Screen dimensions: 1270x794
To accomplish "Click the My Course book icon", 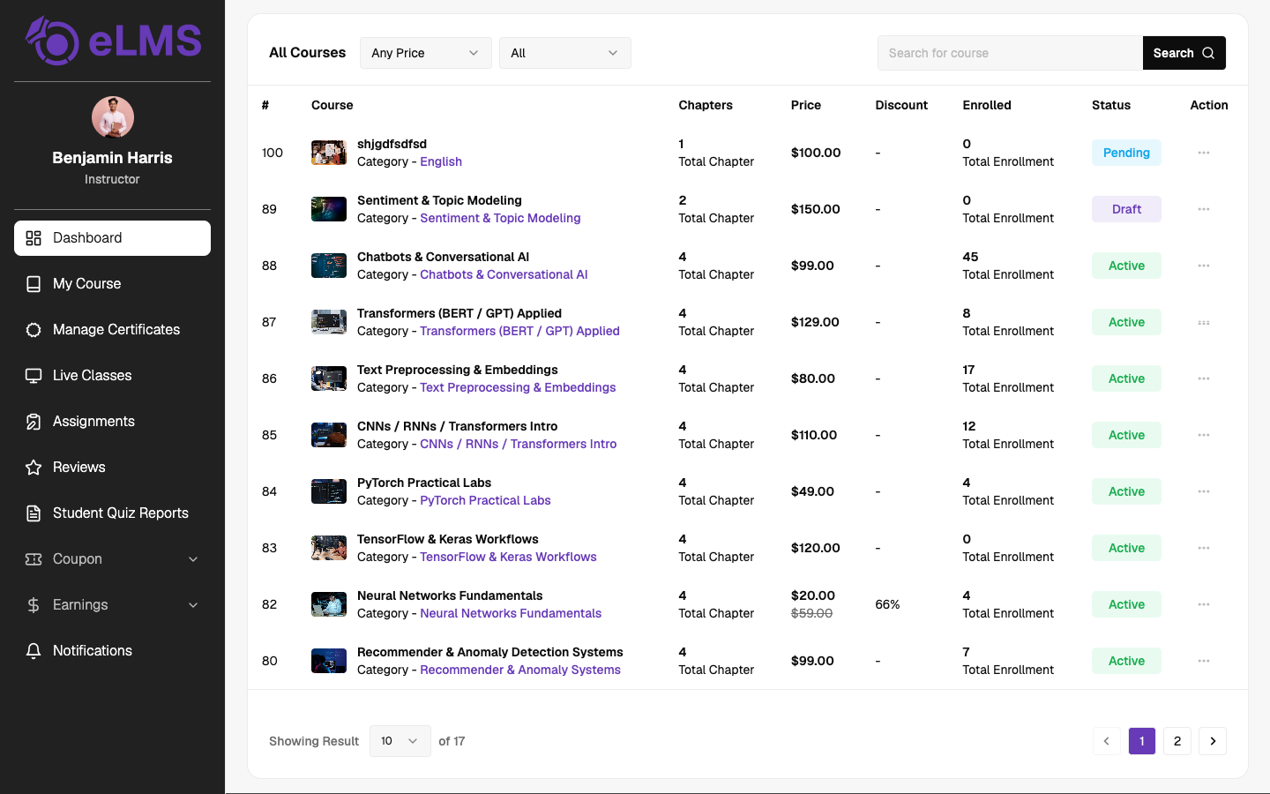I will pyautogui.click(x=34, y=284).
